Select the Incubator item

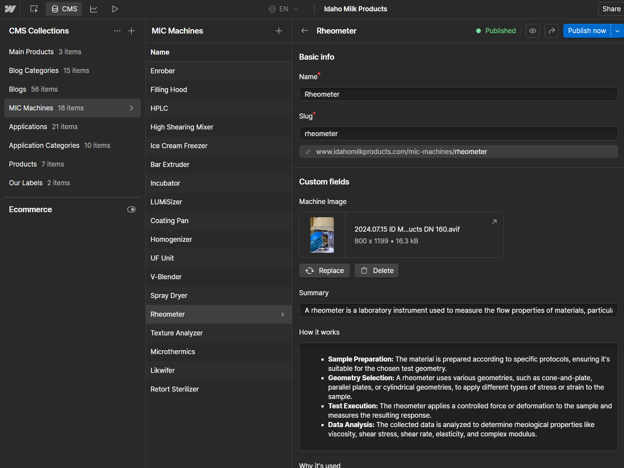pos(219,183)
